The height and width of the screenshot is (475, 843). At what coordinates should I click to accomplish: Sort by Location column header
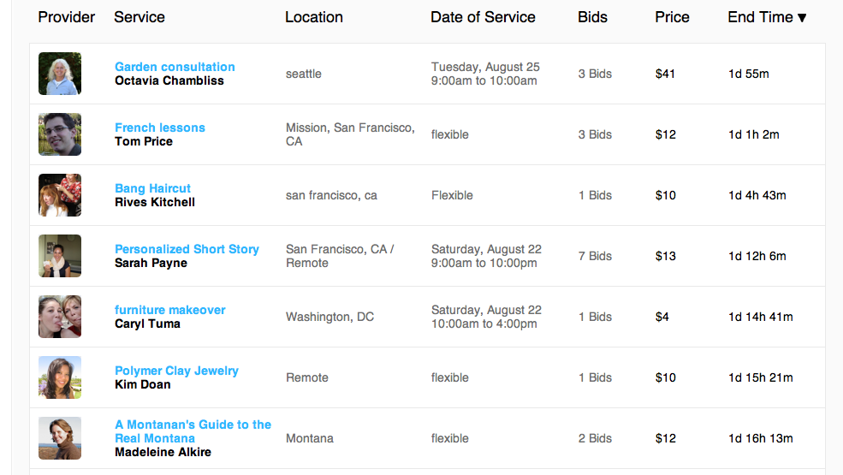point(314,17)
